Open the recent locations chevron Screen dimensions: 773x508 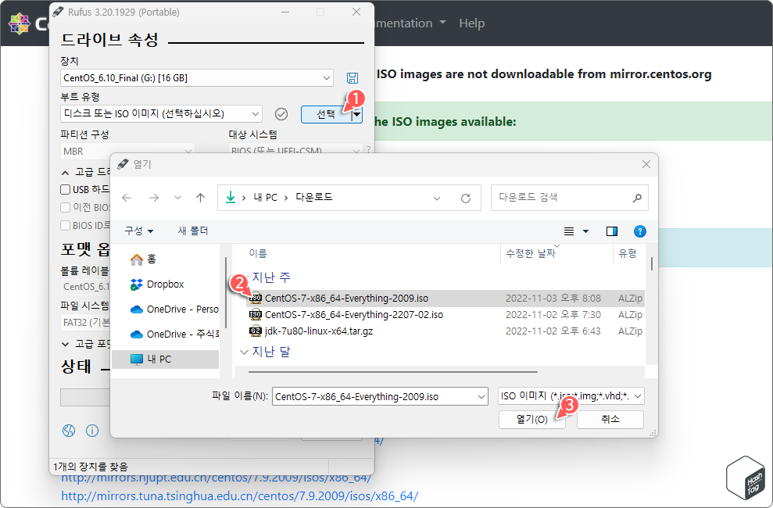click(177, 198)
